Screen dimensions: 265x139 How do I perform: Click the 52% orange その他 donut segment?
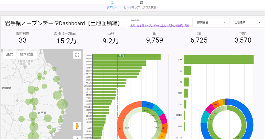tap(120, 128)
